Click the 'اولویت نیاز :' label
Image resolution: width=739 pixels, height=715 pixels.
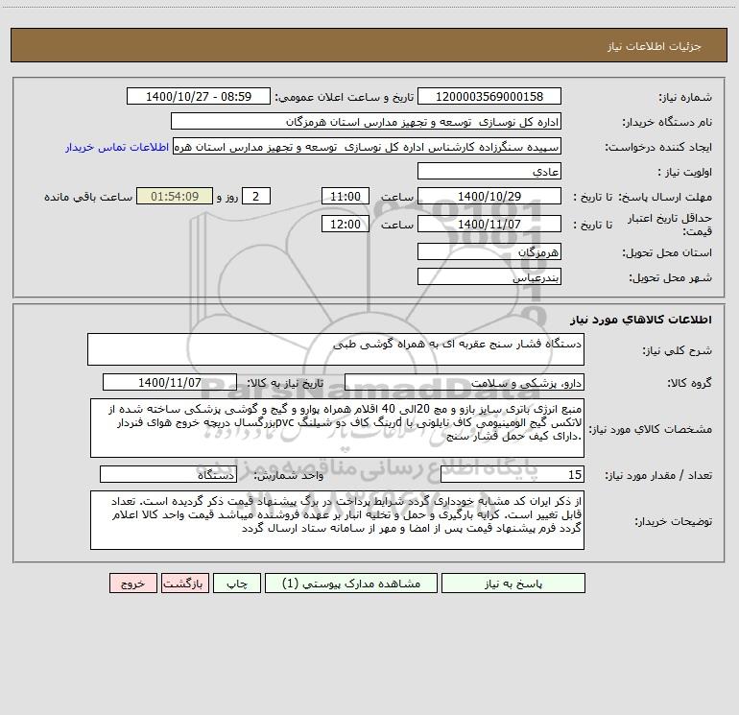(x=685, y=173)
